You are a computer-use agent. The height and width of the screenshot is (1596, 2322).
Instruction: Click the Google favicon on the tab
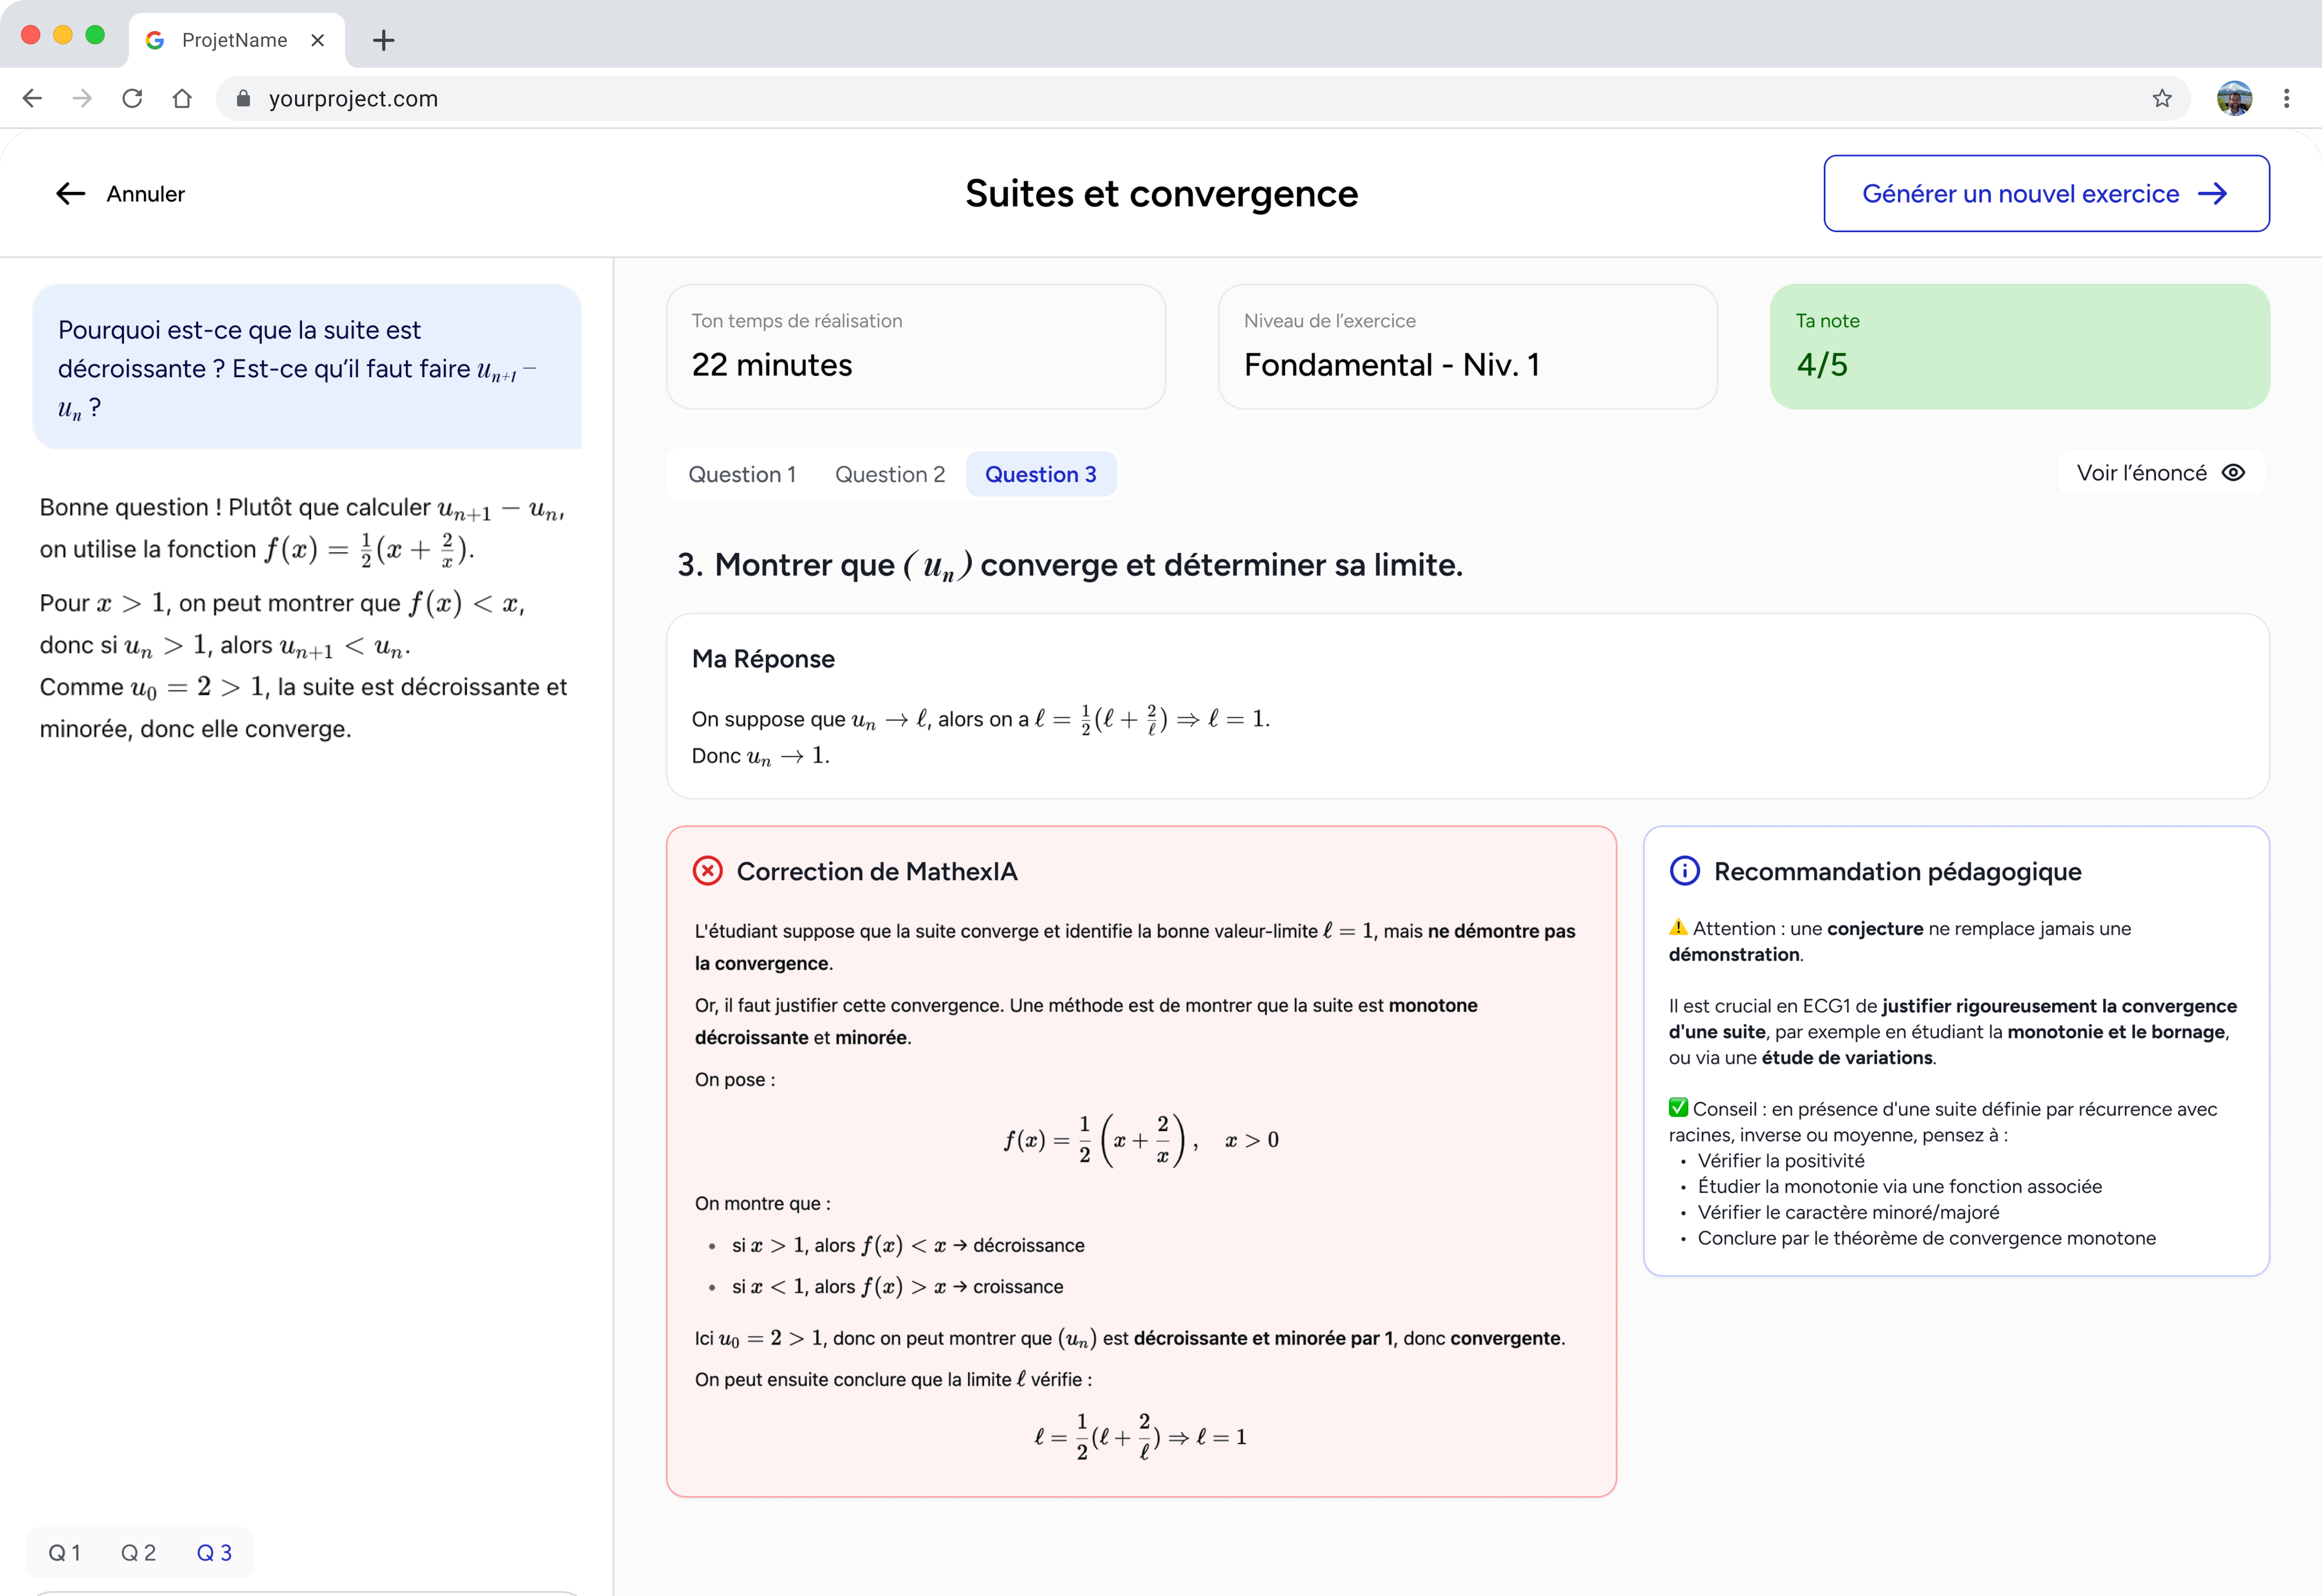(x=155, y=40)
